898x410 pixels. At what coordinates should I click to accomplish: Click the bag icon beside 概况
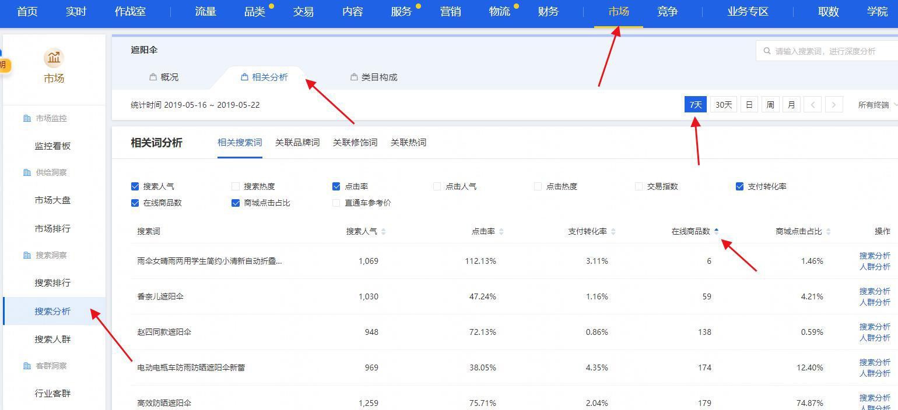pos(153,77)
